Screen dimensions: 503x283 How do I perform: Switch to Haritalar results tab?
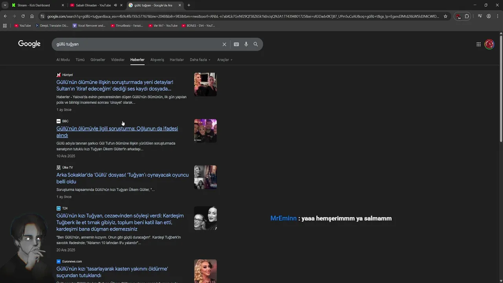(177, 60)
